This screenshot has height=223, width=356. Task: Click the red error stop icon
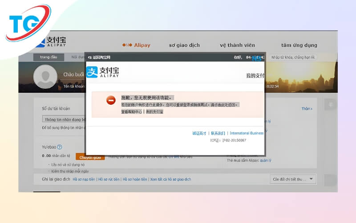111,100
